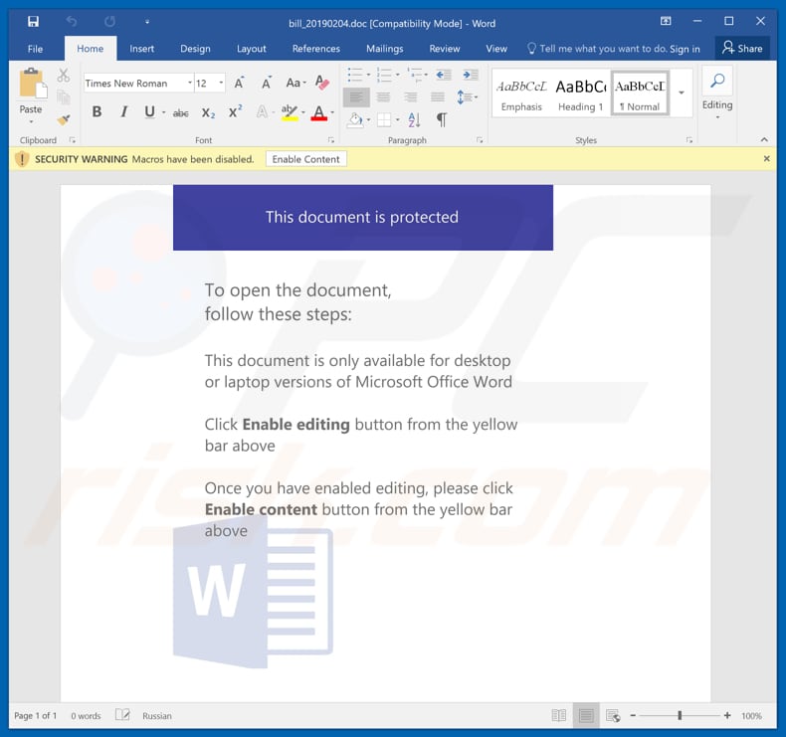Click the Enable Content button

pos(305,159)
